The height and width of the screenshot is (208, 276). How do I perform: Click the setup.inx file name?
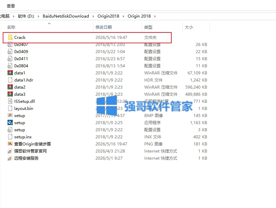click(23, 137)
